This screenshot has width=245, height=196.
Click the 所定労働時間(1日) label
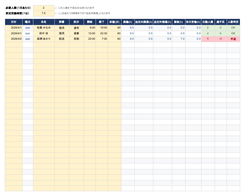17,13
